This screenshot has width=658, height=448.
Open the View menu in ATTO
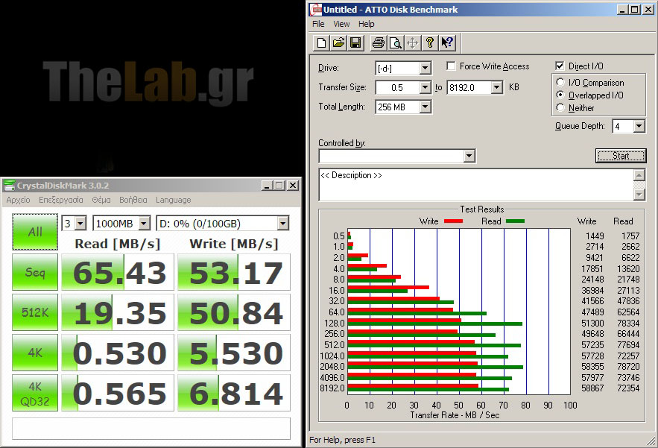(341, 24)
